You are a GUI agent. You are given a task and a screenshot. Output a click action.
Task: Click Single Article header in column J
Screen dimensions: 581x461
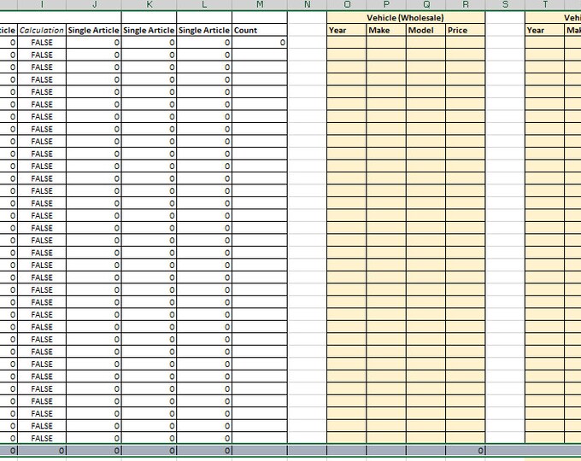pyautogui.click(x=94, y=30)
